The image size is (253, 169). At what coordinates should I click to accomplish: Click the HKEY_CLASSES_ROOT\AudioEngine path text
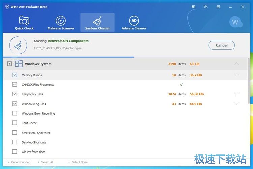tap(58, 48)
